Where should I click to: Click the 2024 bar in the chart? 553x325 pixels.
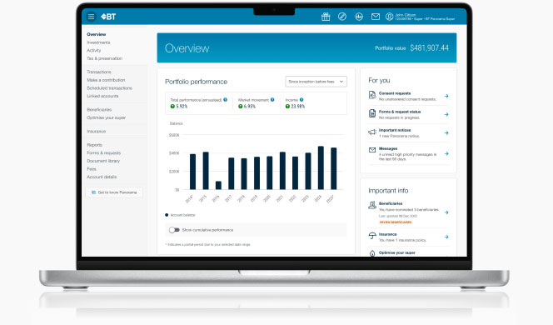point(321,168)
